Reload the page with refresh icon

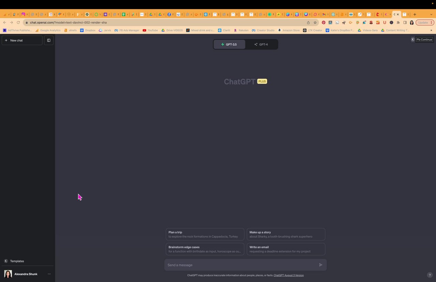pos(19,22)
